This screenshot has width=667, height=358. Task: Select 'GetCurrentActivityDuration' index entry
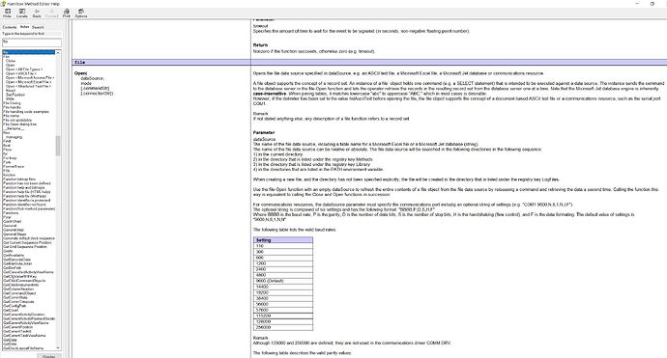pos(24,315)
